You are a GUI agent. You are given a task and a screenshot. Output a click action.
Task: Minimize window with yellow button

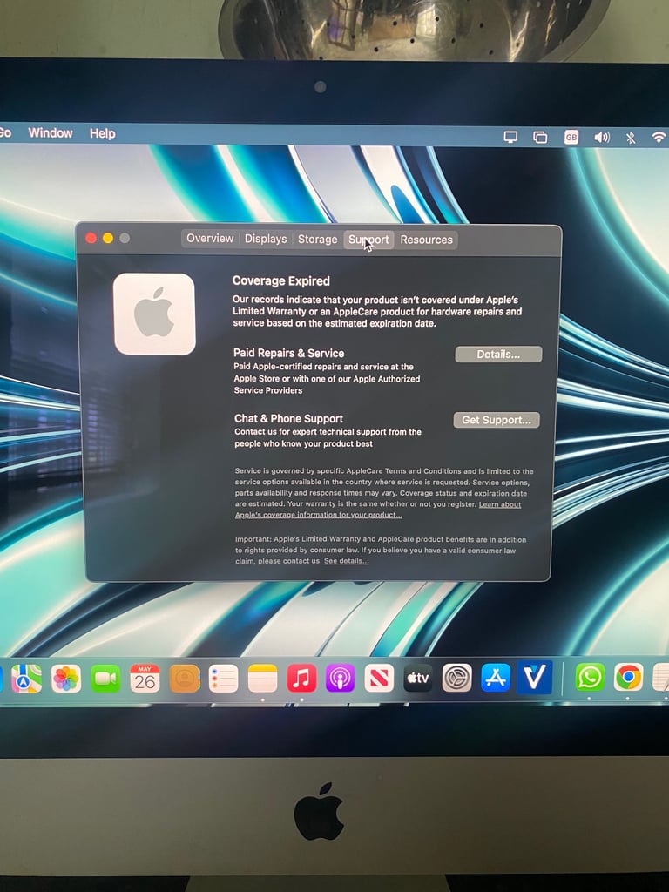pos(108,238)
